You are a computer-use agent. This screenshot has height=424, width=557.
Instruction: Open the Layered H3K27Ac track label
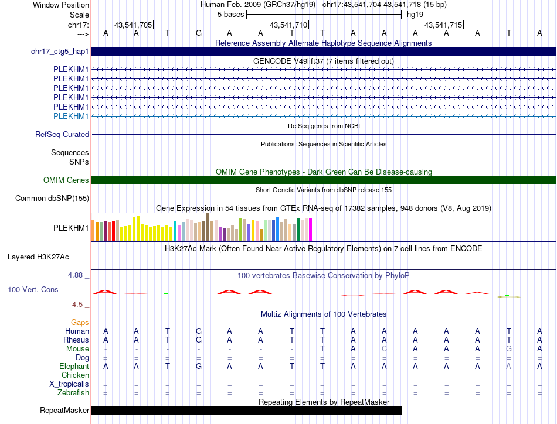(38, 257)
